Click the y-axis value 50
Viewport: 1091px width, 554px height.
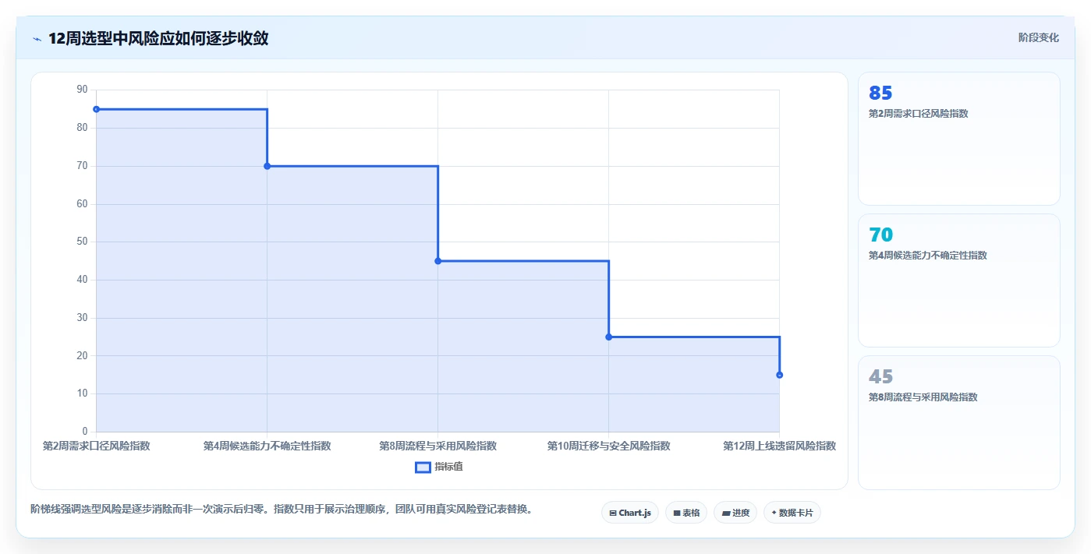coord(82,242)
